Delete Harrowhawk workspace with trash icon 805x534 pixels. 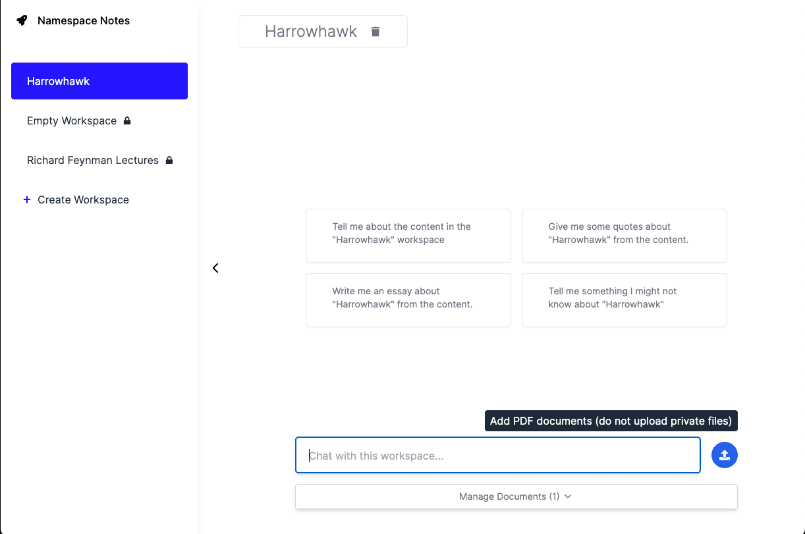(x=375, y=32)
